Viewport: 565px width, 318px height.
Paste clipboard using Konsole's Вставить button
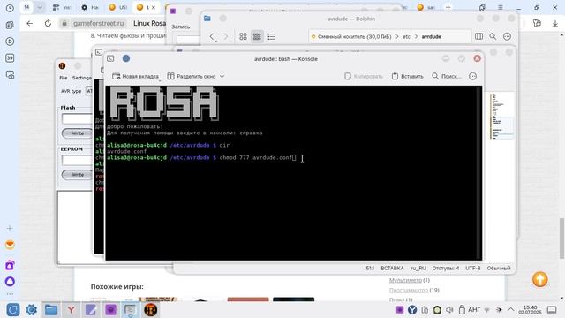[x=408, y=77]
